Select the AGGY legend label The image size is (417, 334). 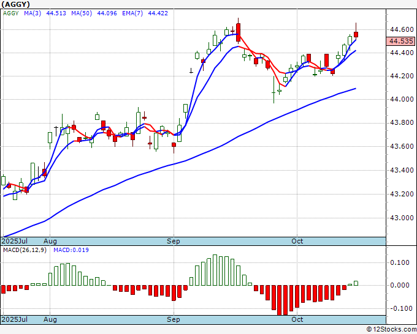click(11, 13)
